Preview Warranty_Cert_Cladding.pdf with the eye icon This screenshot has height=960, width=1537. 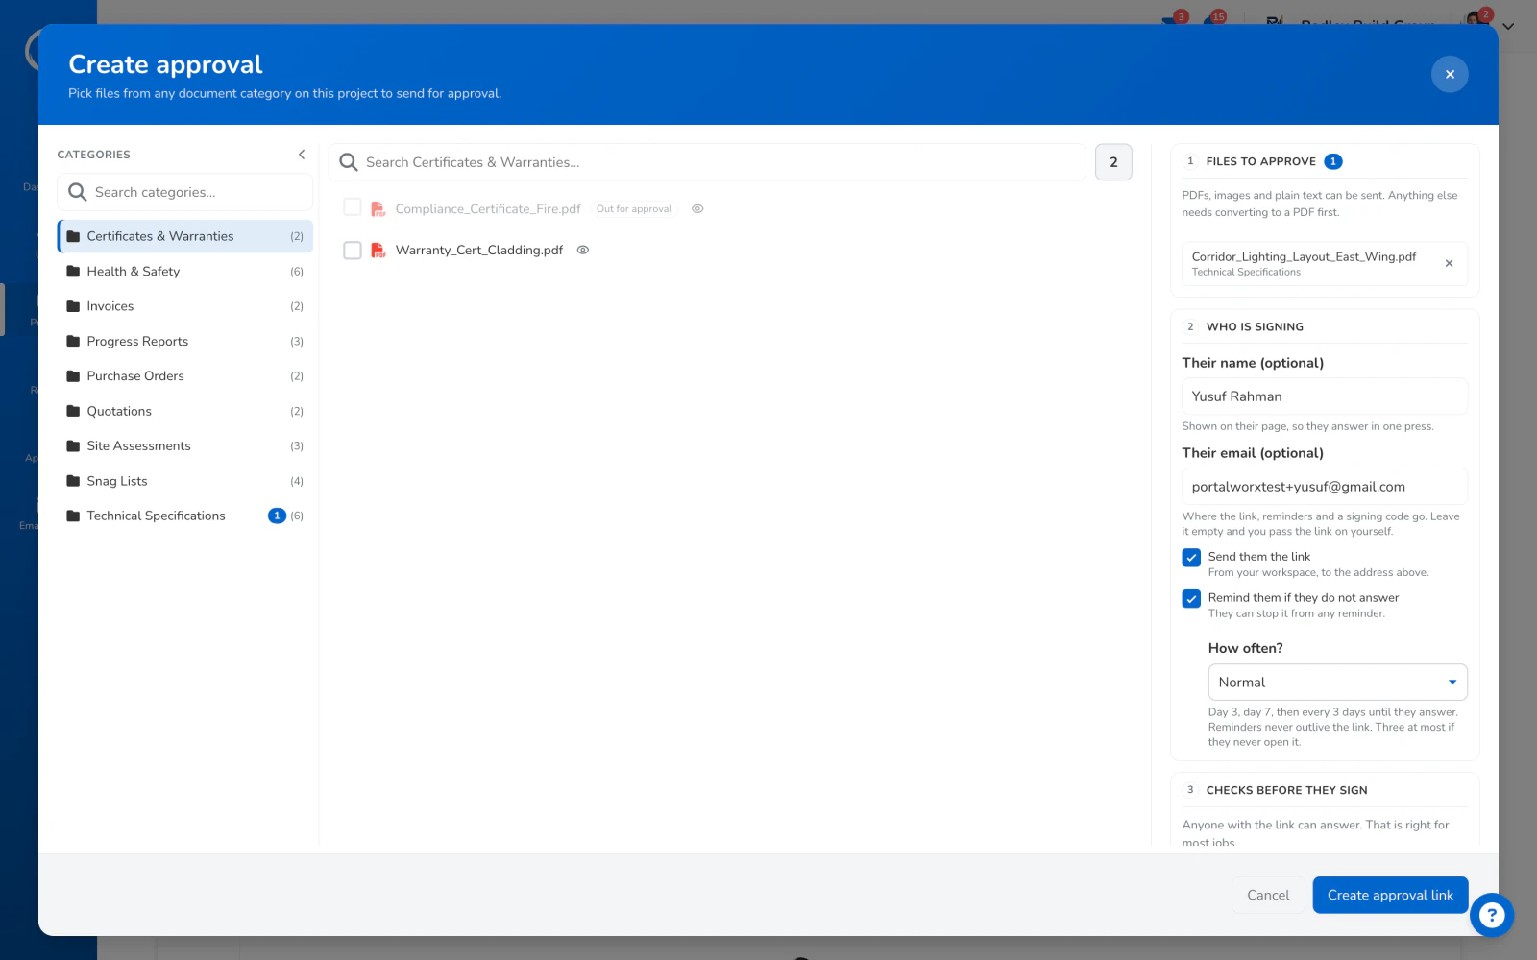tap(582, 250)
